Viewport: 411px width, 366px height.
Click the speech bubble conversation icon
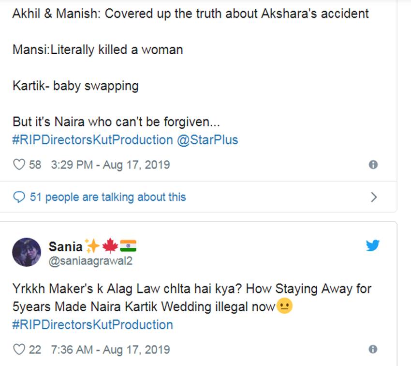point(19,197)
